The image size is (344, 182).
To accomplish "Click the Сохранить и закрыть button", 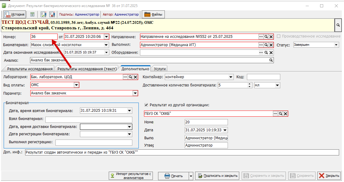I will click(264, 176).
